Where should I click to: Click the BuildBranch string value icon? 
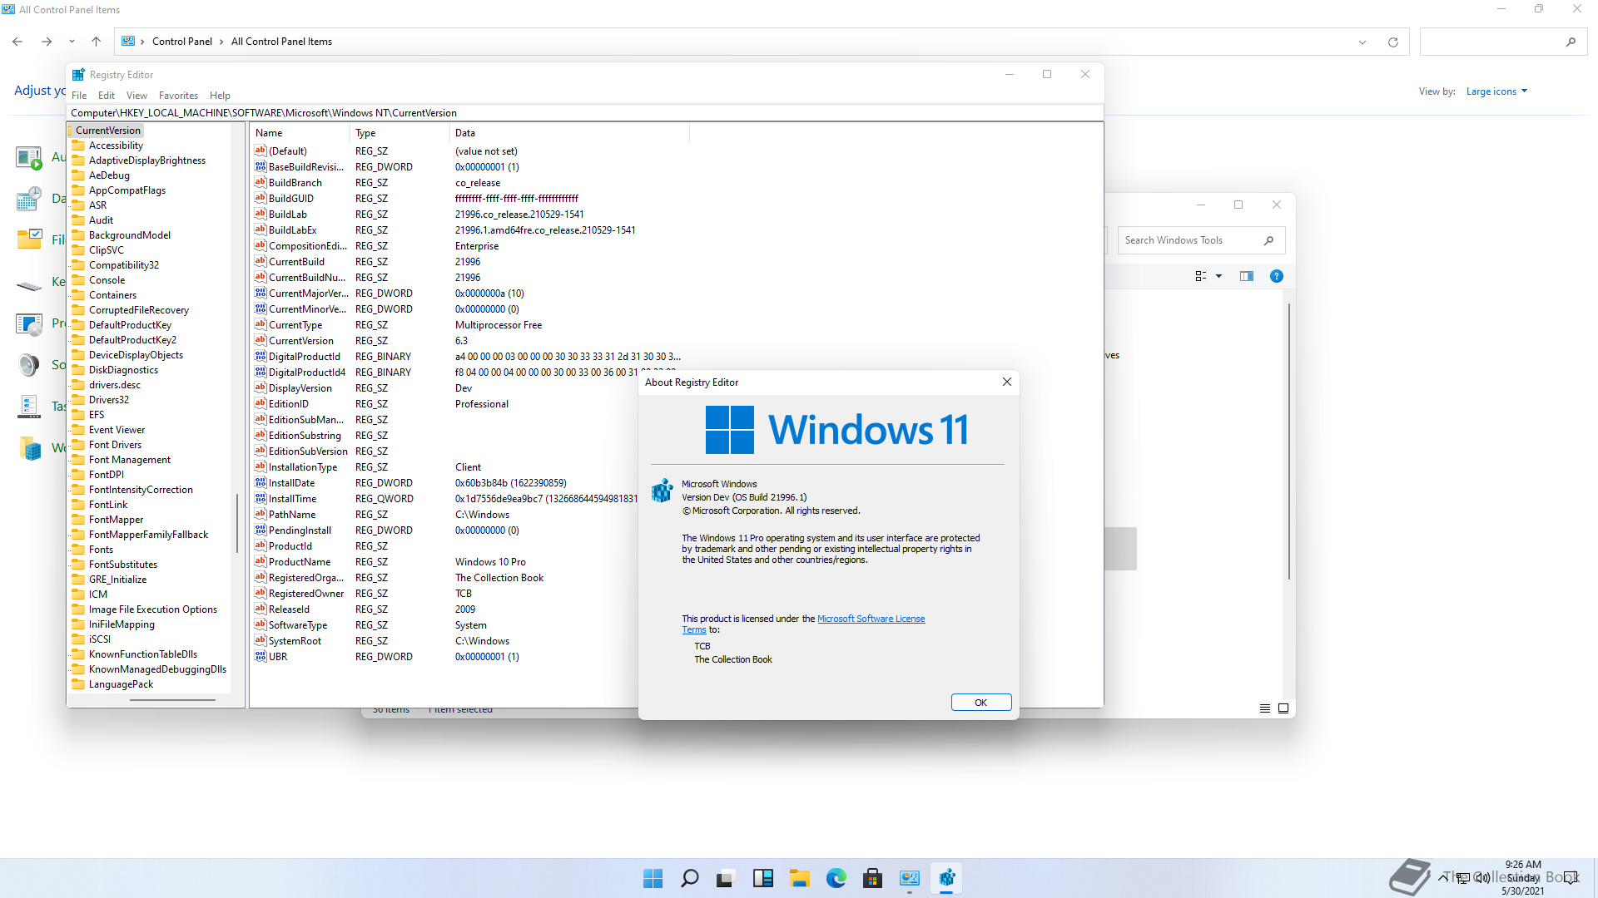coord(261,182)
